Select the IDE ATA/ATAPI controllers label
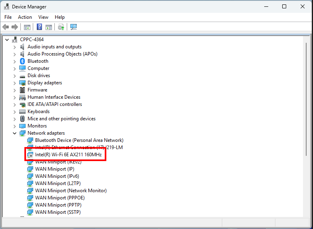Image resolution: width=313 pixels, height=229 pixels. click(x=55, y=104)
